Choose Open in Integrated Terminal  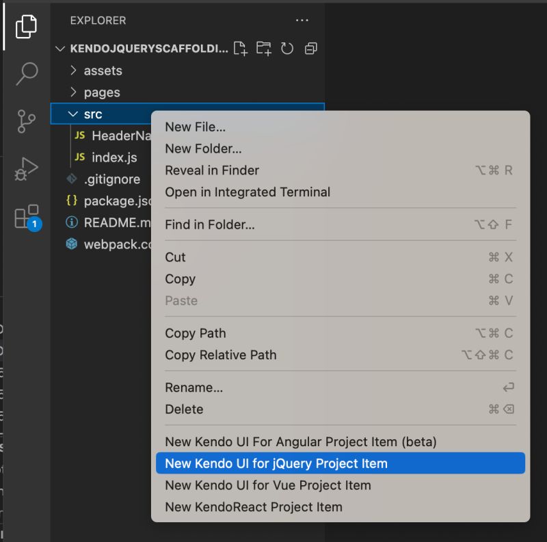pos(248,192)
